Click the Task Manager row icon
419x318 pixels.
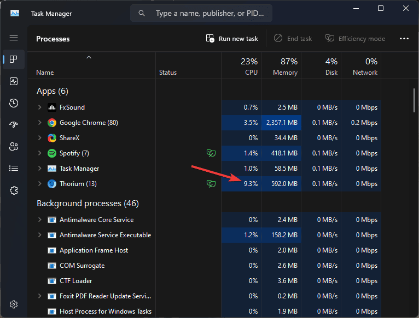pyautogui.click(x=52, y=169)
